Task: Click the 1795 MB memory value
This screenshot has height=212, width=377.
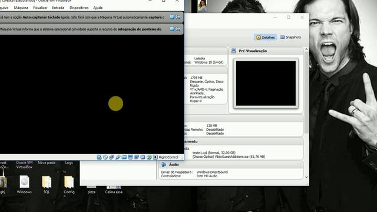Action: pyautogui.click(x=196, y=78)
